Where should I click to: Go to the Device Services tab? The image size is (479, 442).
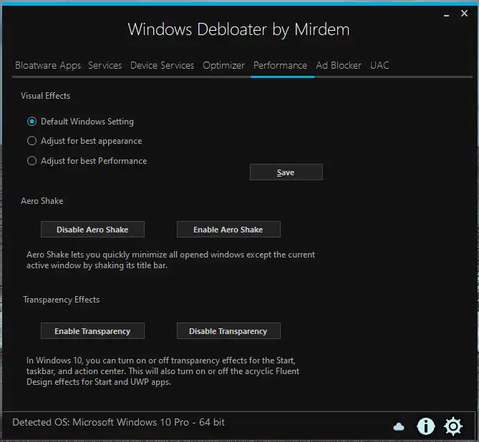tap(163, 65)
